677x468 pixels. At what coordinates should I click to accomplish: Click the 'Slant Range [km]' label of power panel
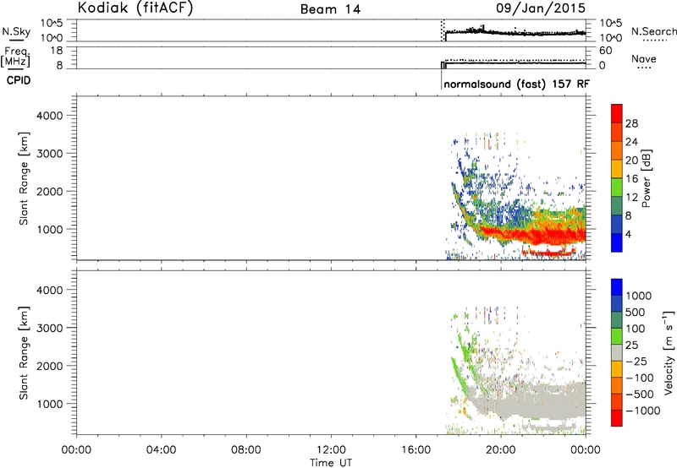coord(24,178)
